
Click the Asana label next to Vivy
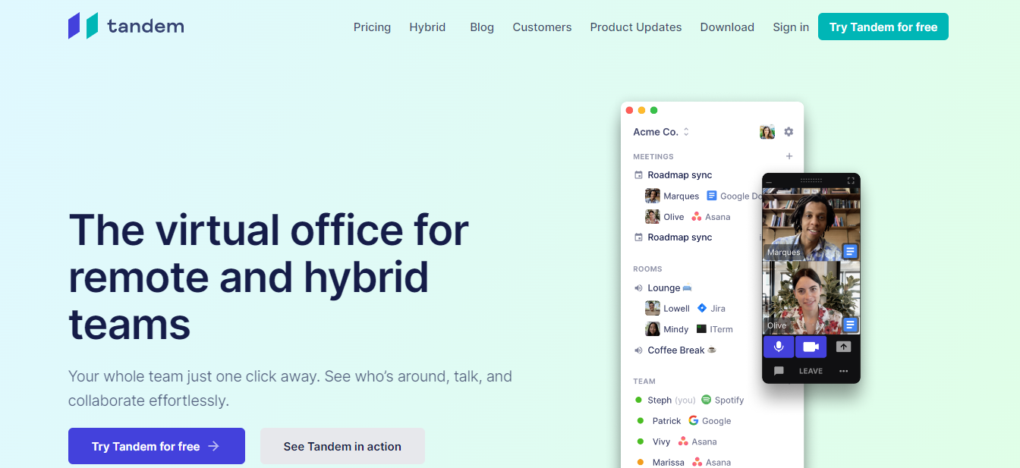(x=704, y=441)
